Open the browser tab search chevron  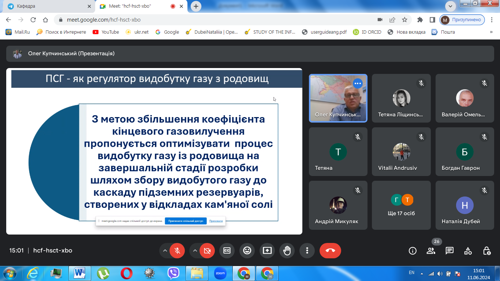pos(451,6)
